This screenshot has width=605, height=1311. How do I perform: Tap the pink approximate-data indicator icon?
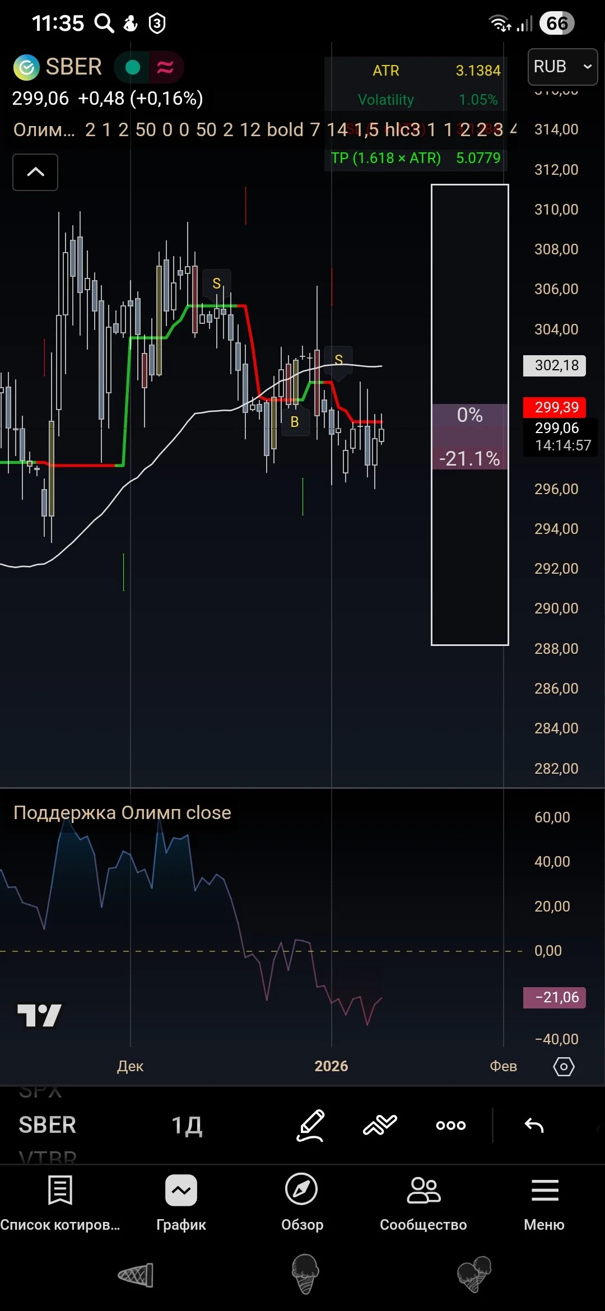coord(165,68)
